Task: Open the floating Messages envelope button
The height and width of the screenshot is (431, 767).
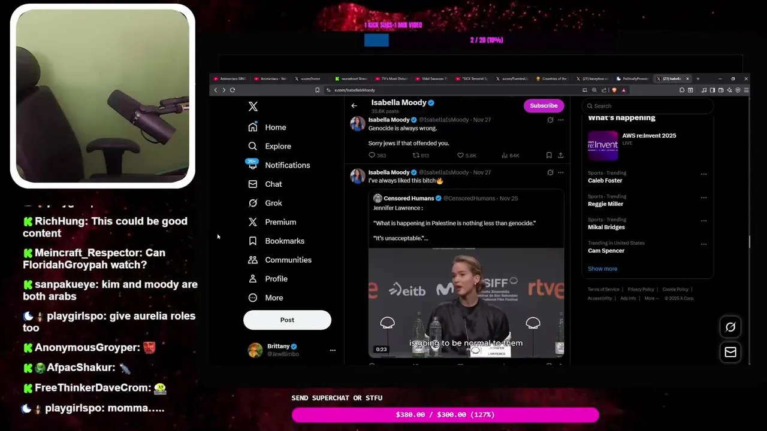Action: click(730, 352)
